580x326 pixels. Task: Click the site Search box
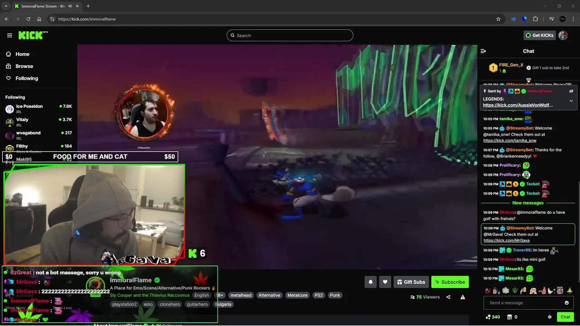tap(290, 35)
